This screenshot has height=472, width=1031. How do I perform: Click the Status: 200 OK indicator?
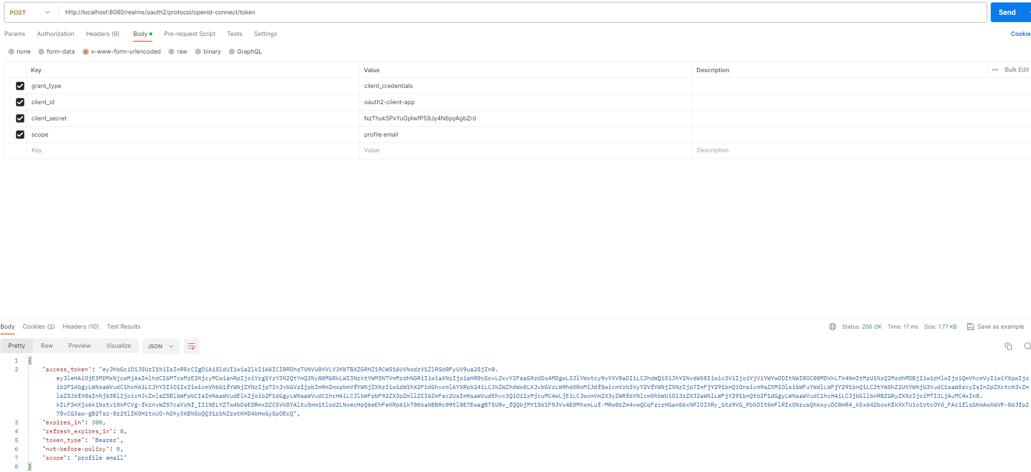click(862, 327)
